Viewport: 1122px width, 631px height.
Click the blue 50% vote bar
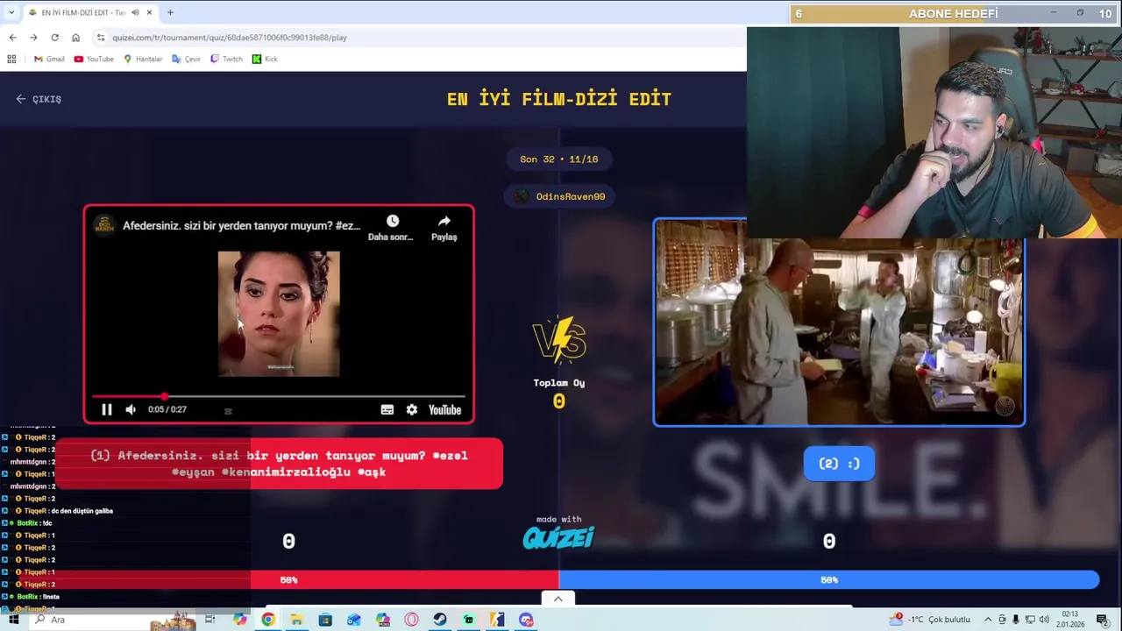click(829, 579)
